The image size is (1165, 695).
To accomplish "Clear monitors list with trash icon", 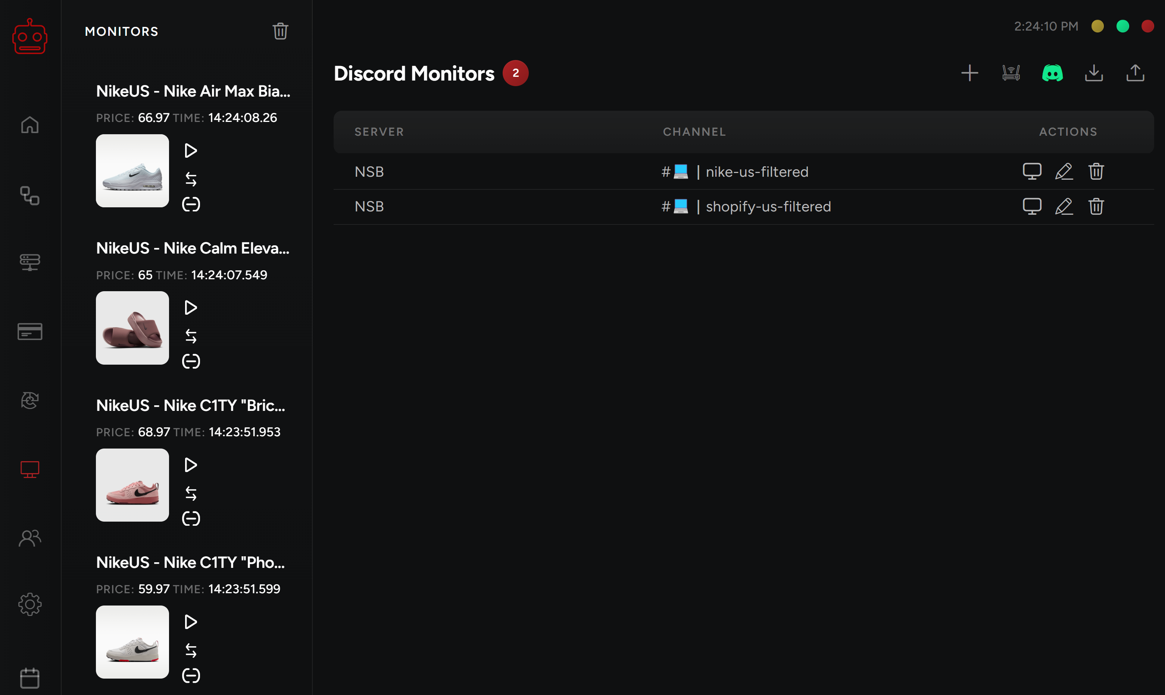I will (280, 31).
